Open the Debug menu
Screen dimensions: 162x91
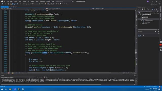tap(24, 1)
